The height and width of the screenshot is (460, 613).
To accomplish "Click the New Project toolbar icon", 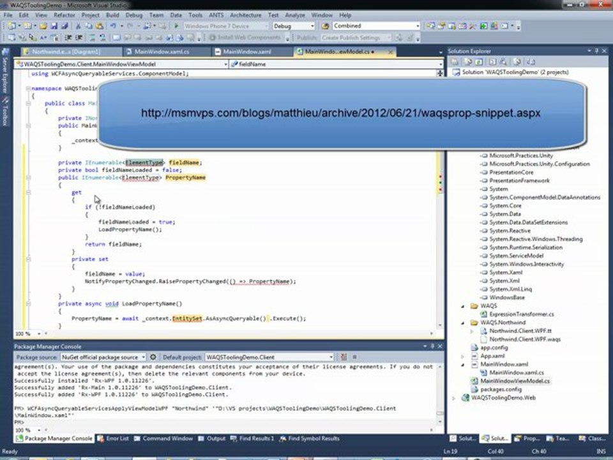I will (x=11, y=26).
